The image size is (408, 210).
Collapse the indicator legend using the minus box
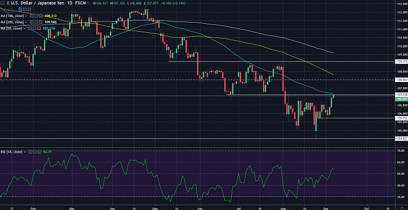pyautogui.click(x=2, y=3)
